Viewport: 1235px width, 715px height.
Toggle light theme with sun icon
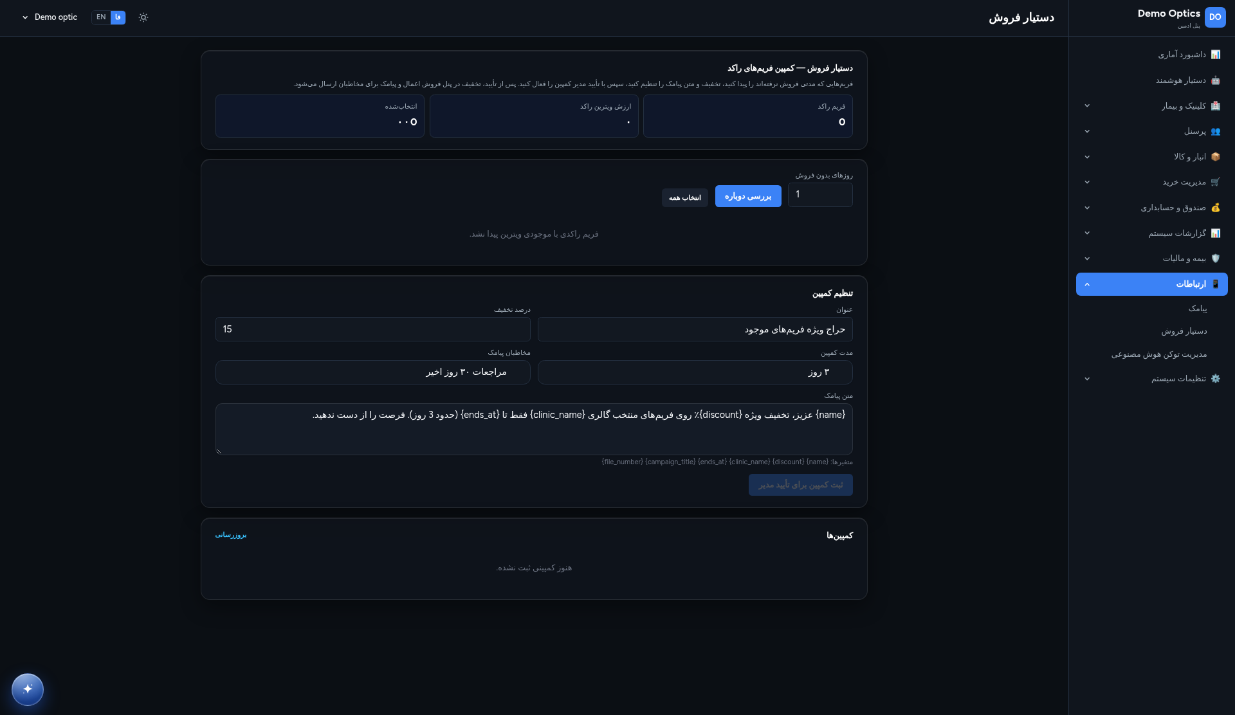143,17
